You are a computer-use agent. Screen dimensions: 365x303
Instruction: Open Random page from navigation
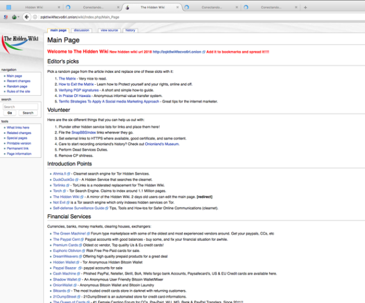coord(16,86)
